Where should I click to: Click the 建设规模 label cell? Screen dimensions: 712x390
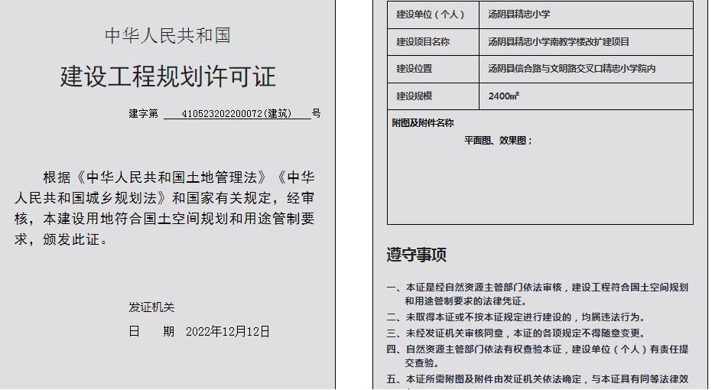tap(433, 96)
